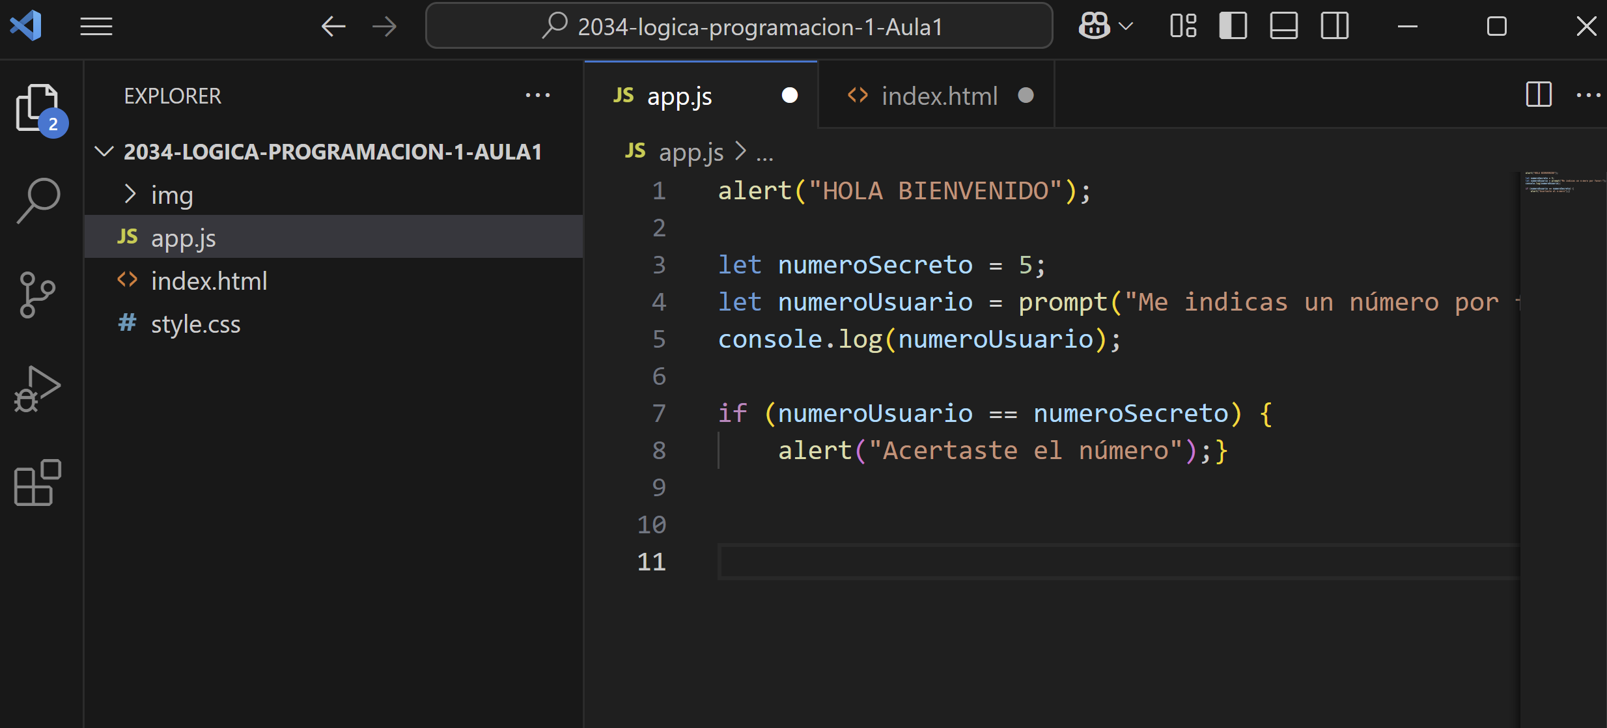Click the numeroSecreto declaration on line 3
This screenshot has width=1607, height=728.
[x=875, y=264]
